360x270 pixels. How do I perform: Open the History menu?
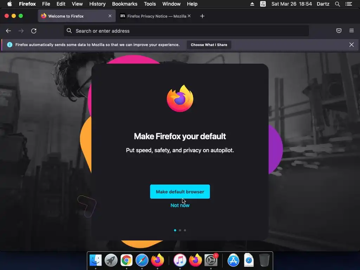pyautogui.click(x=97, y=4)
